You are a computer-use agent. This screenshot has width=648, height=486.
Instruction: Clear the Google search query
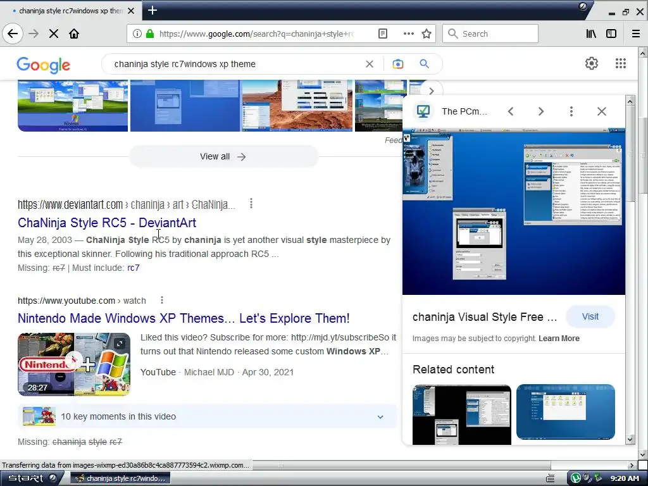pos(370,64)
